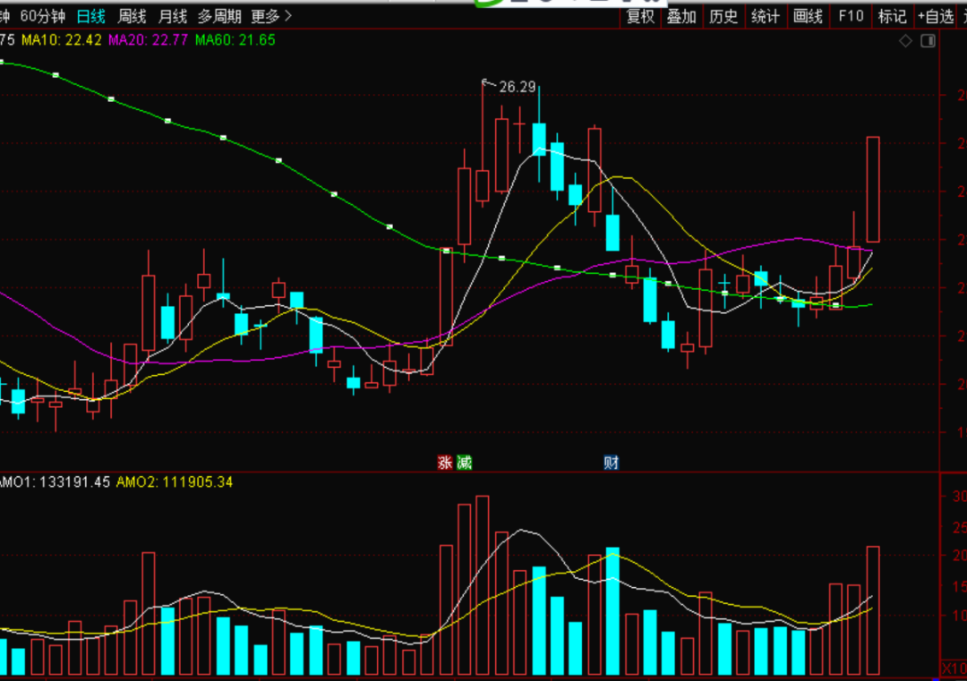Click the 叠加 overlay button
Screen dimensions: 967x681
pyautogui.click(x=681, y=17)
